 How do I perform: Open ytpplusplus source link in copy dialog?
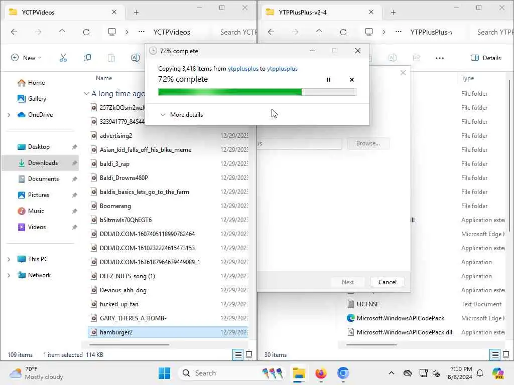pyautogui.click(x=243, y=68)
